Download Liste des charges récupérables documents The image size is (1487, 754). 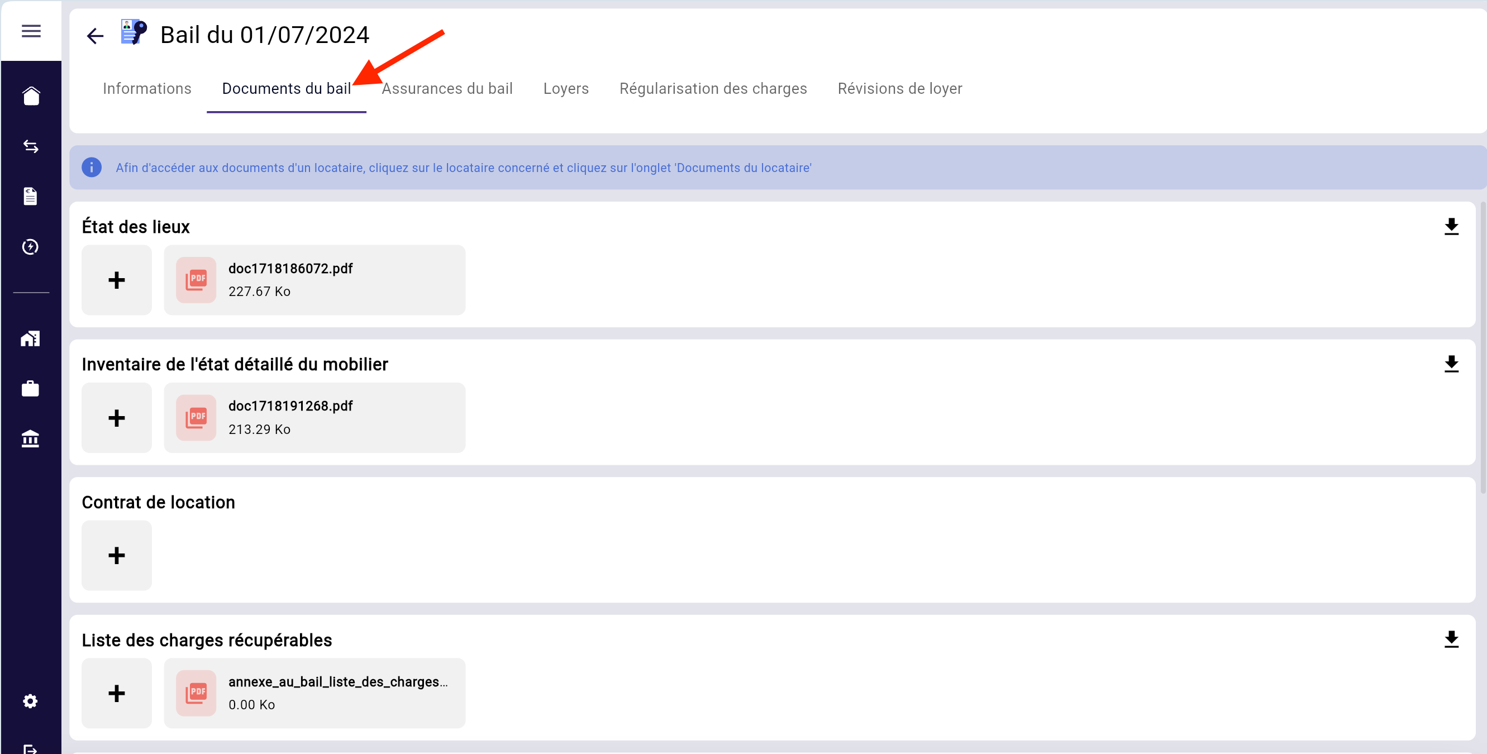pyautogui.click(x=1451, y=640)
